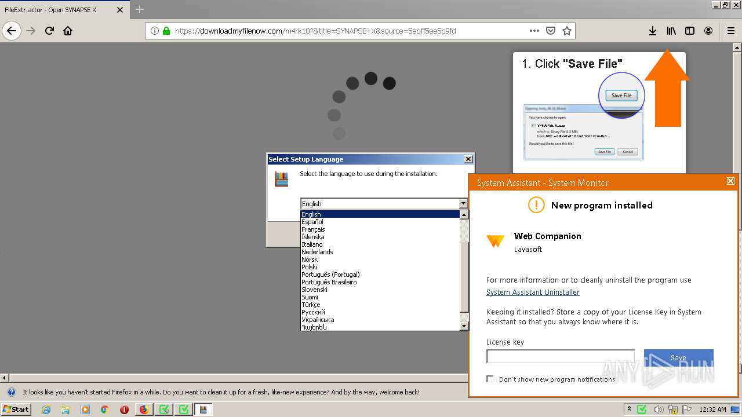Open the Firefox home page icon
742x417 pixels.
click(x=68, y=31)
